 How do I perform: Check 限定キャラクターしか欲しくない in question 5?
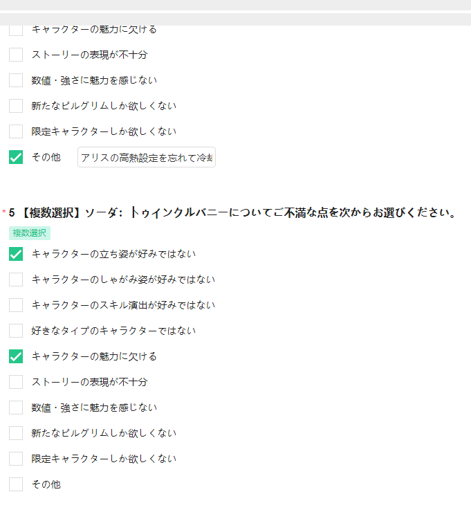(x=16, y=459)
